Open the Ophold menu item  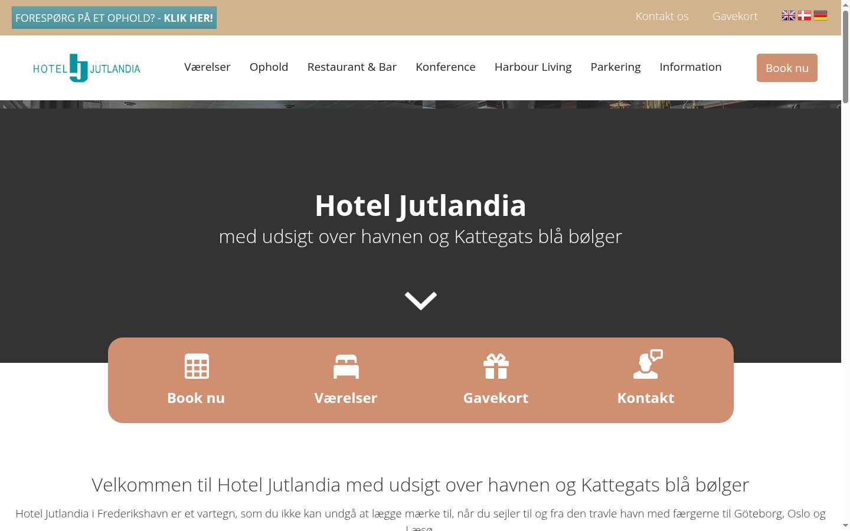269,67
